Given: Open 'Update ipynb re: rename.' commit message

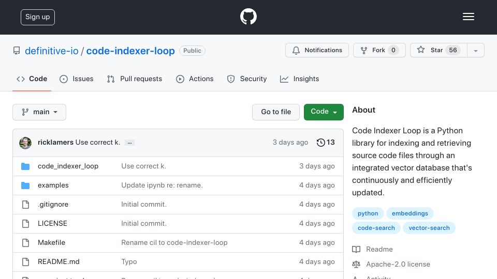Looking at the screenshot, I should tap(162, 185).
